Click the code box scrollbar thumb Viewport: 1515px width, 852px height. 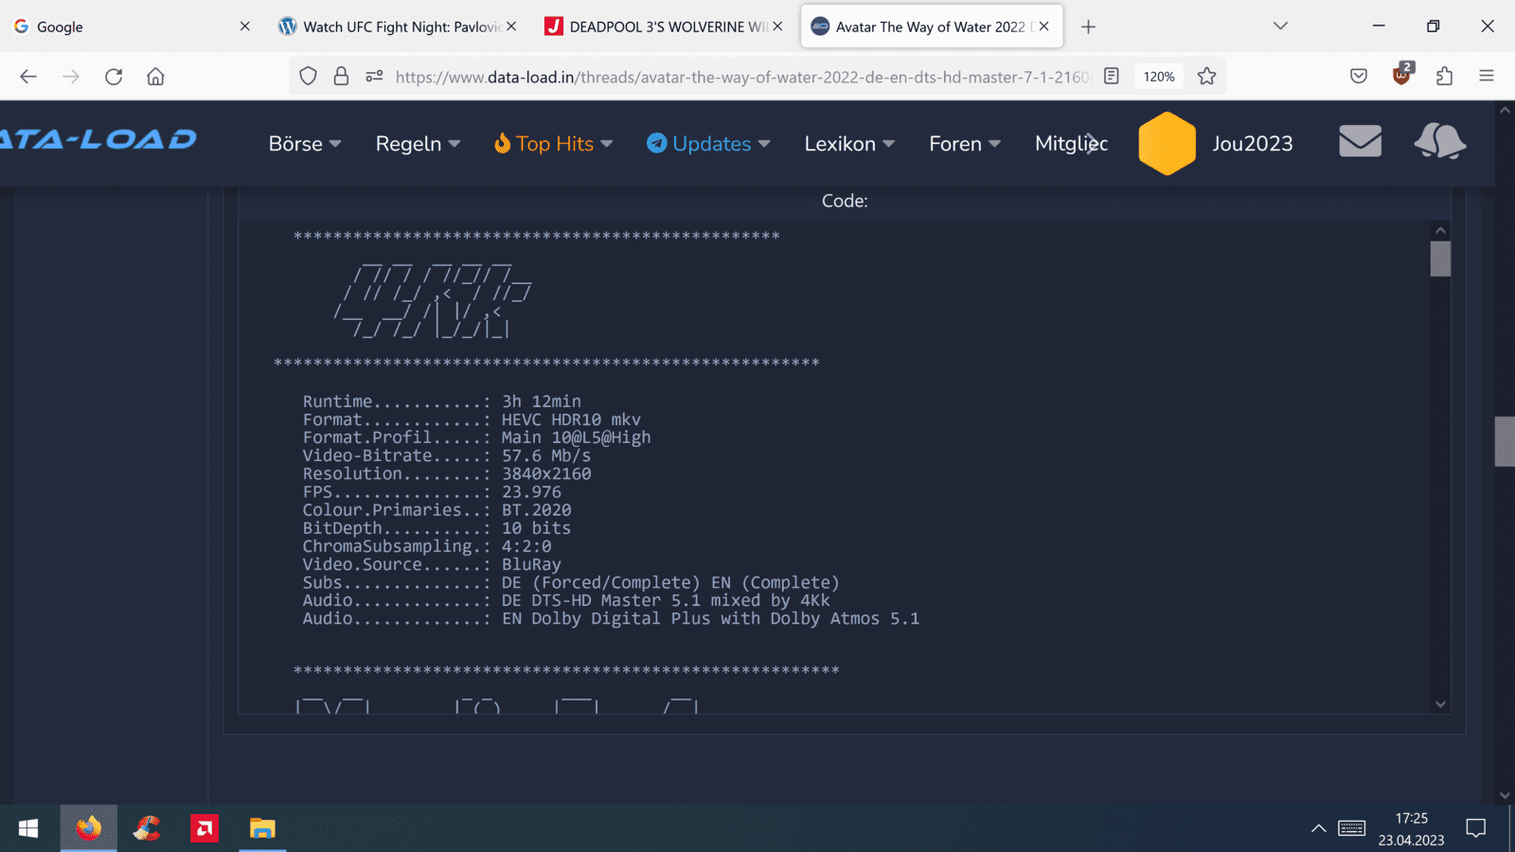pos(1440,258)
